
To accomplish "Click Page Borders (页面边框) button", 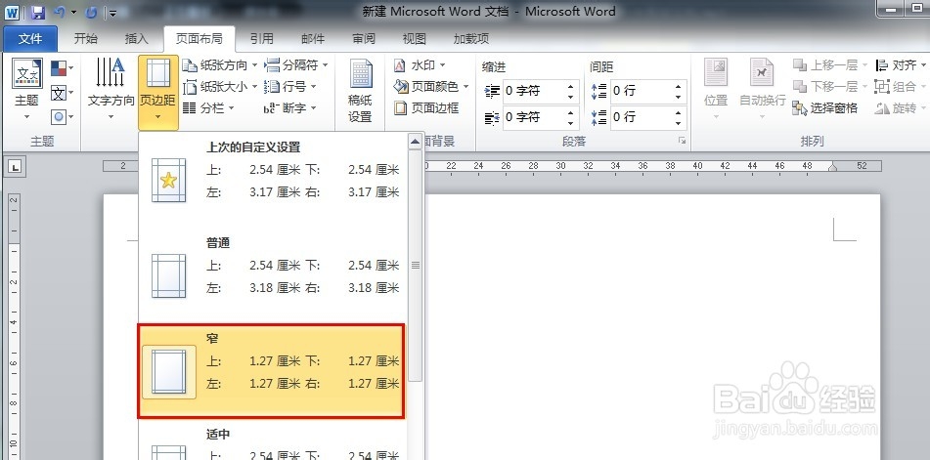I will (x=426, y=107).
